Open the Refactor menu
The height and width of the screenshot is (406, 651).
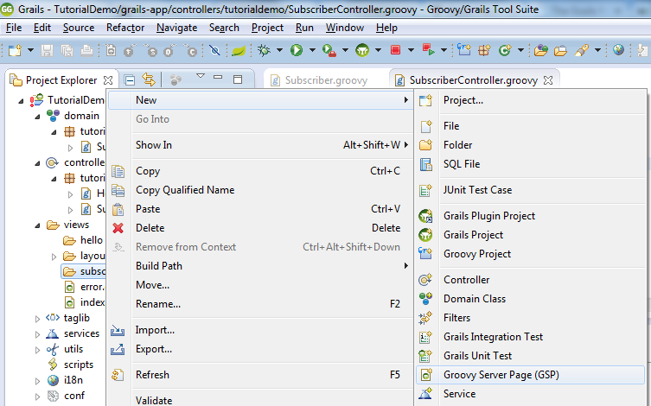click(x=125, y=28)
